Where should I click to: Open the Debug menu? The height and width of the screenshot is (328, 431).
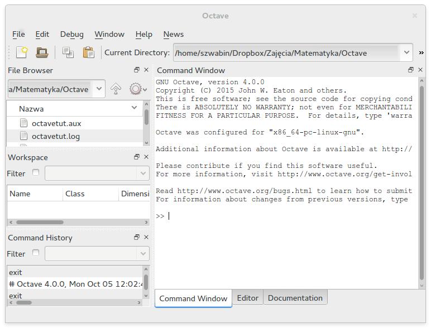[72, 34]
